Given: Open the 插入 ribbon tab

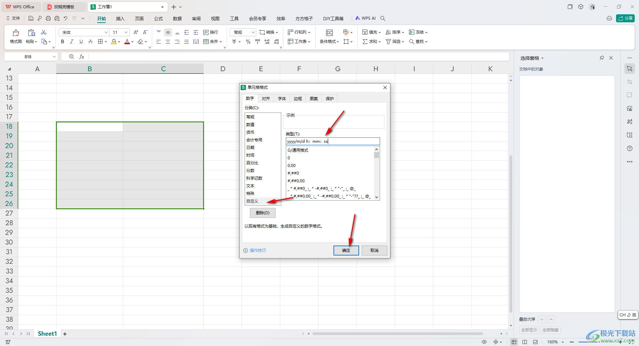Looking at the screenshot, I should point(120,19).
